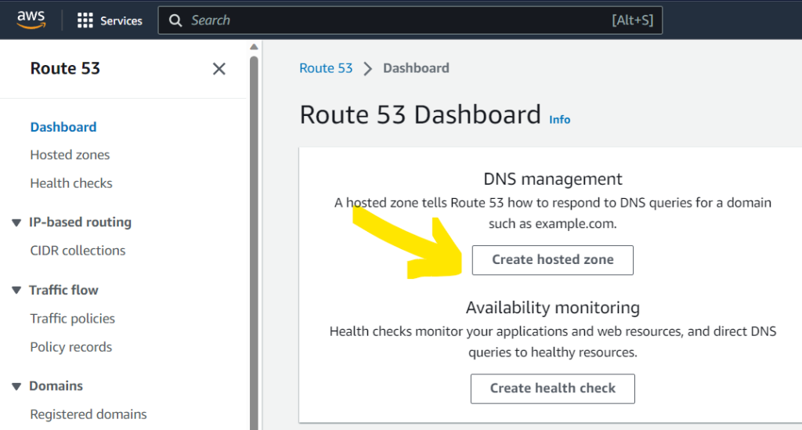Open CIDR collections page
Viewport: 802px width, 430px height.
[78, 251]
